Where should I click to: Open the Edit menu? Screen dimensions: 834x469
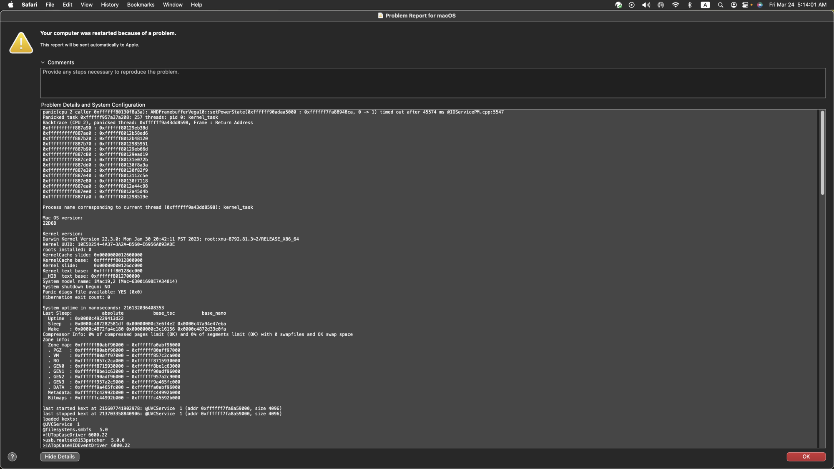tap(68, 5)
